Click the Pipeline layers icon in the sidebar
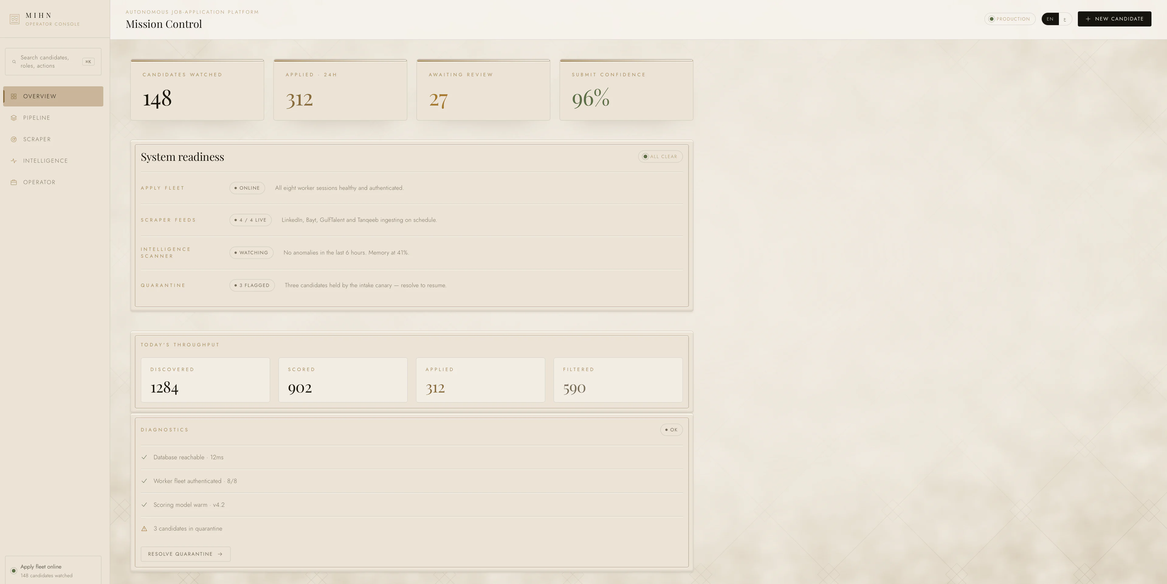Screen dimensions: 1167x584 [14, 118]
